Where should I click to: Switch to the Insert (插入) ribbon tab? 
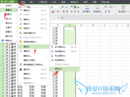click(32, 2)
